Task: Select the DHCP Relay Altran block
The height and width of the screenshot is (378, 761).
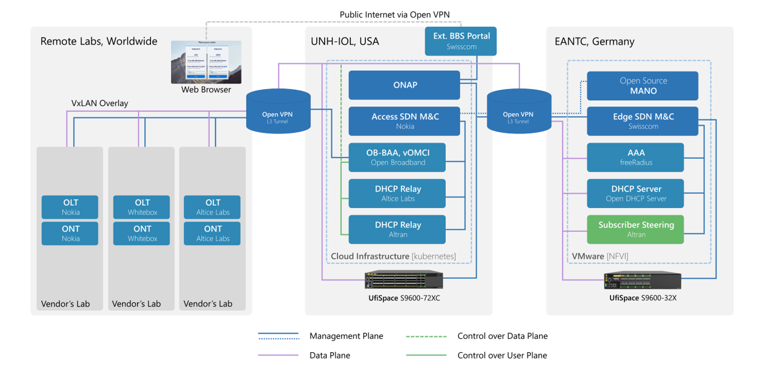Action: 397,229
